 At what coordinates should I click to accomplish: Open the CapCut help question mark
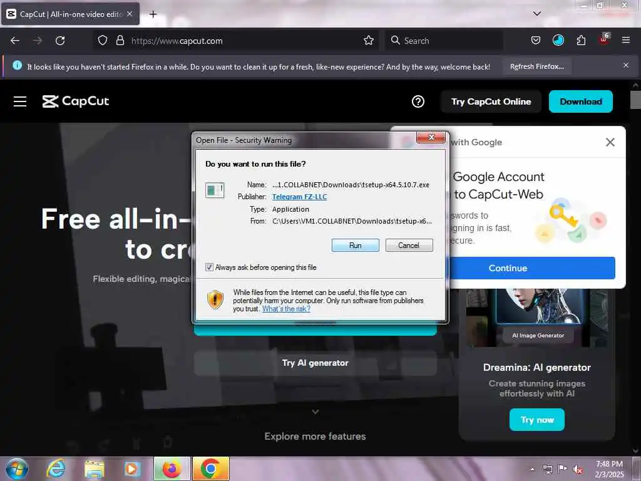[x=418, y=101]
